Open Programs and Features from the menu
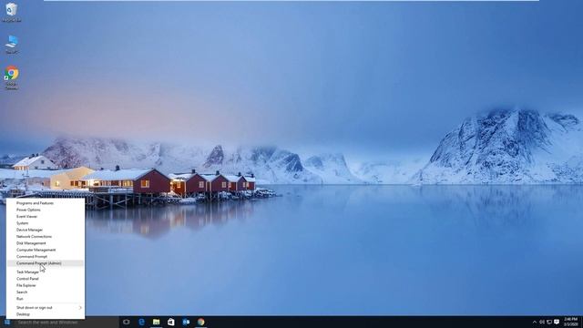The height and width of the screenshot is (328, 583). (46, 203)
